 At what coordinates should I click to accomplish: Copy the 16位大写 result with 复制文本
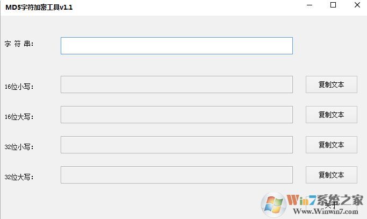331,115
